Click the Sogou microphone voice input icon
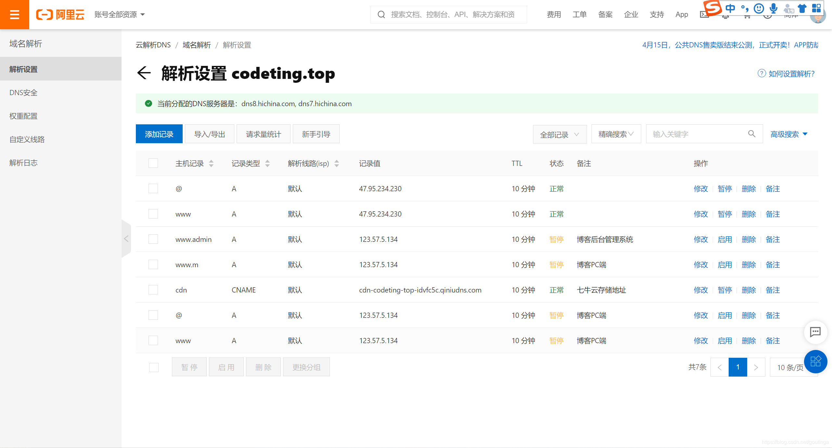This screenshot has width=832, height=448. tap(773, 8)
